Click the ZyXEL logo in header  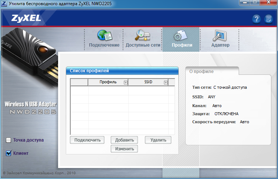click(x=26, y=18)
